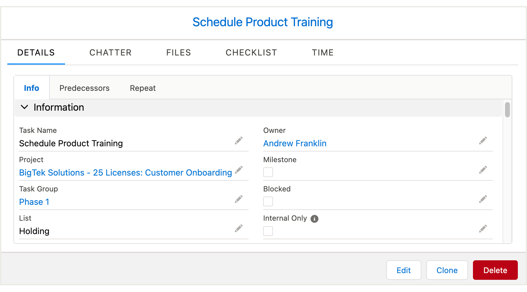Open the Checklist tab
Viewport: 527px width, 292px height.
click(251, 53)
